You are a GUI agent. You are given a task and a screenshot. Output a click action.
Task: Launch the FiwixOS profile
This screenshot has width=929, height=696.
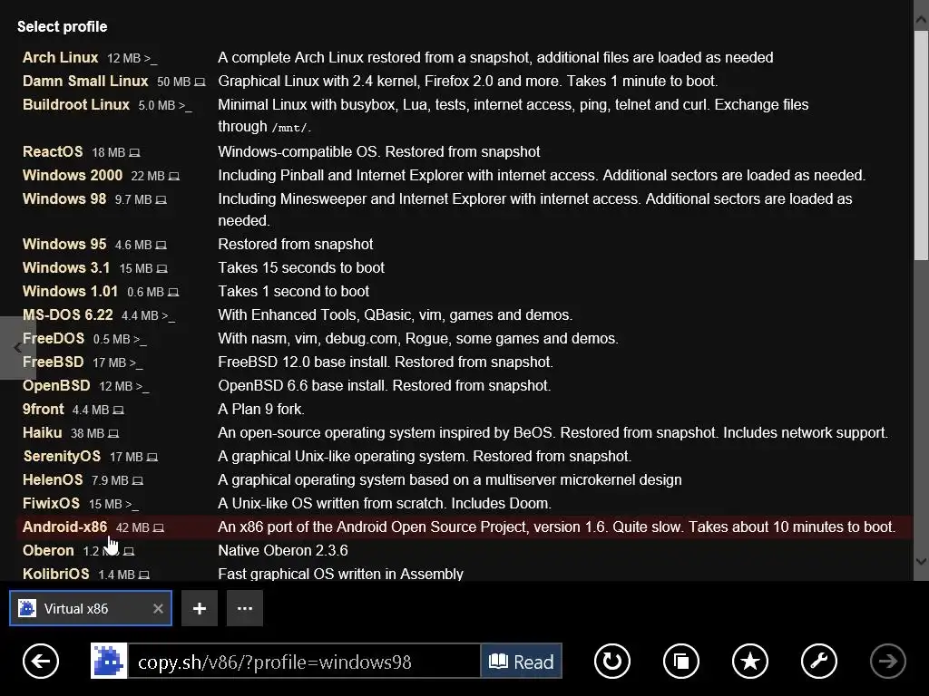(x=51, y=504)
